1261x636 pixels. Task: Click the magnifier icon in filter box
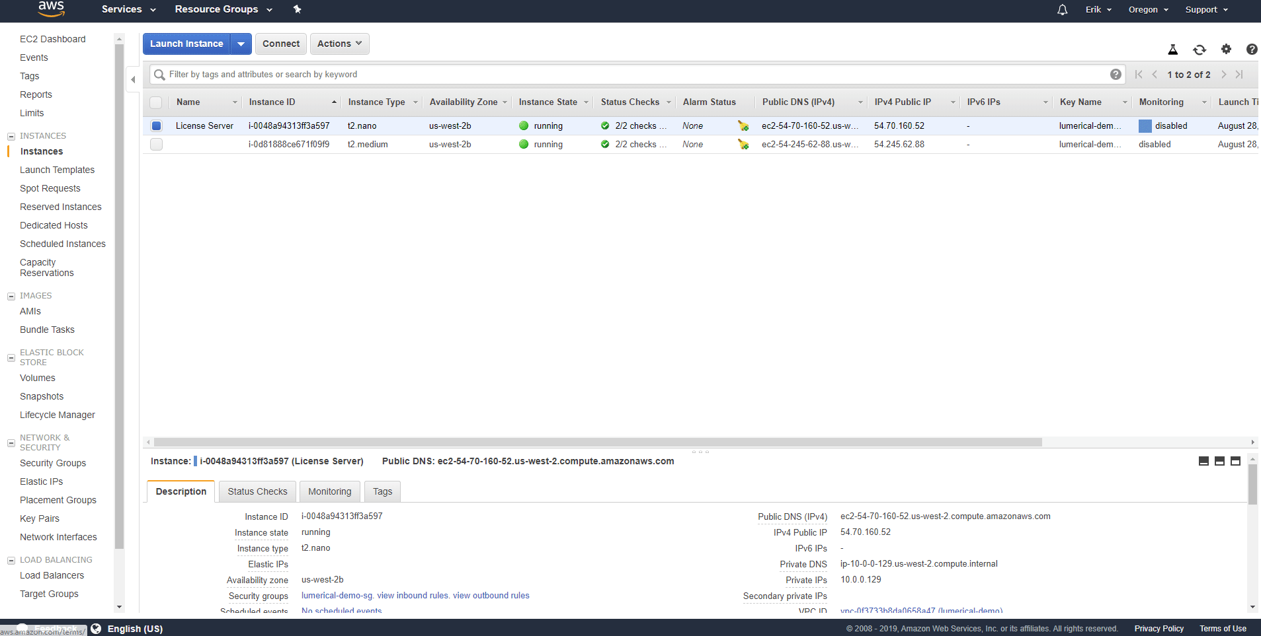coord(159,75)
